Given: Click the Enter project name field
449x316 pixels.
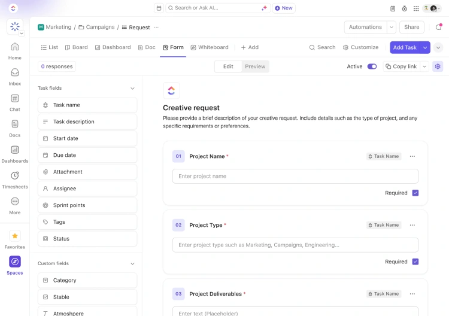Looking at the screenshot, I should (x=295, y=176).
